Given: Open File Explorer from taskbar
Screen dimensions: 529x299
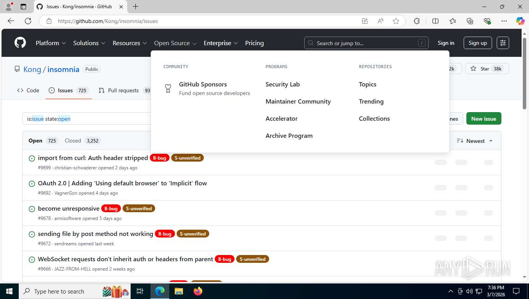Looking at the screenshot, I should coord(179,291).
